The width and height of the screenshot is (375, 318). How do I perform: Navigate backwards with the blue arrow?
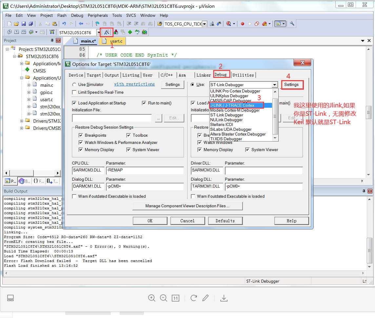tap(81, 24)
